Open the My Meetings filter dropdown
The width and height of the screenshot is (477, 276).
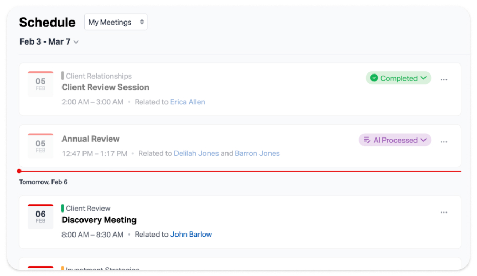point(116,22)
